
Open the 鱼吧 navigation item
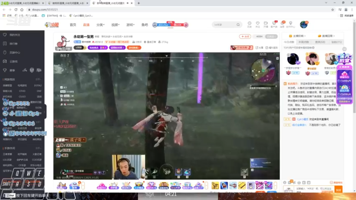[x=145, y=25]
